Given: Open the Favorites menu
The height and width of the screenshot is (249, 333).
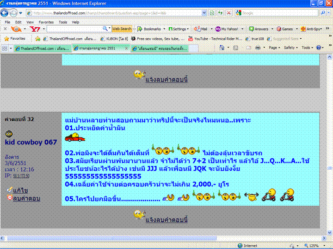Looking at the screenshot, I should click(46, 22).
